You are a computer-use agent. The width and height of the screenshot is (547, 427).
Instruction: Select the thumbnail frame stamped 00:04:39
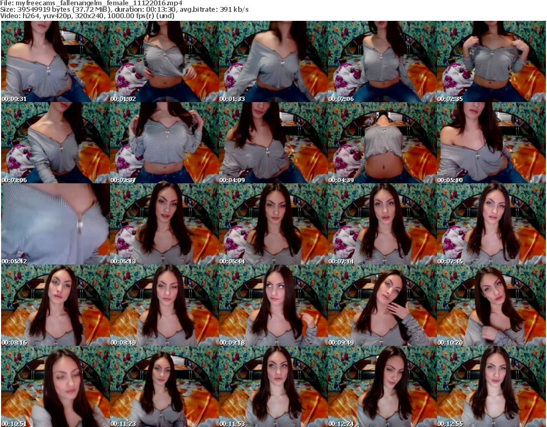pyautogui.click(x=382, y=143)
